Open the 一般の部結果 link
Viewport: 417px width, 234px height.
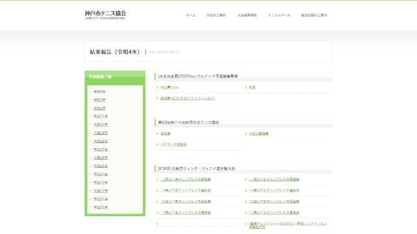[259, 134]
